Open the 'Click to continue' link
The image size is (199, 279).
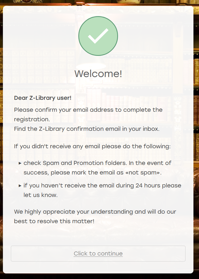pyautogui.click(x=98, y=253)
